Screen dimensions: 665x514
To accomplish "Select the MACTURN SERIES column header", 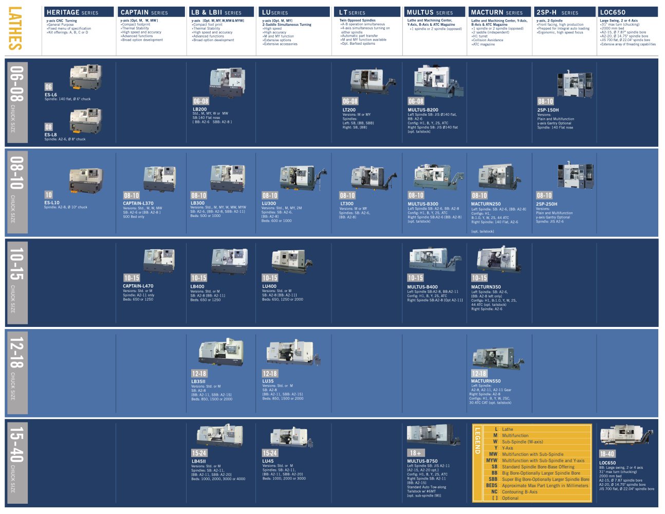I will (500, 12).
